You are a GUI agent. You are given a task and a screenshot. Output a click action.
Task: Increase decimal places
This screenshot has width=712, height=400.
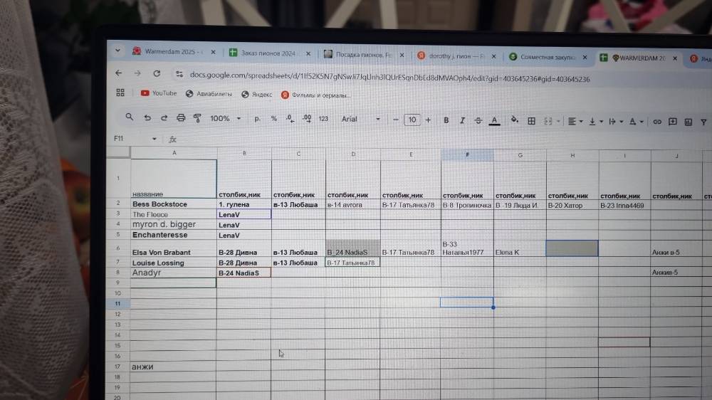(307, 119)
